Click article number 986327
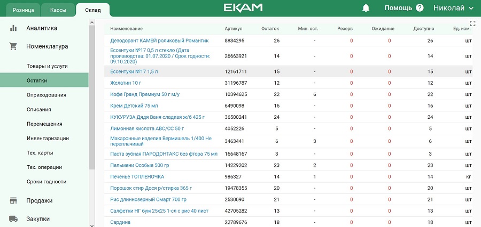The height and width of the screenshot is (227, 481). pyautogui.click(x=233, y=176)
